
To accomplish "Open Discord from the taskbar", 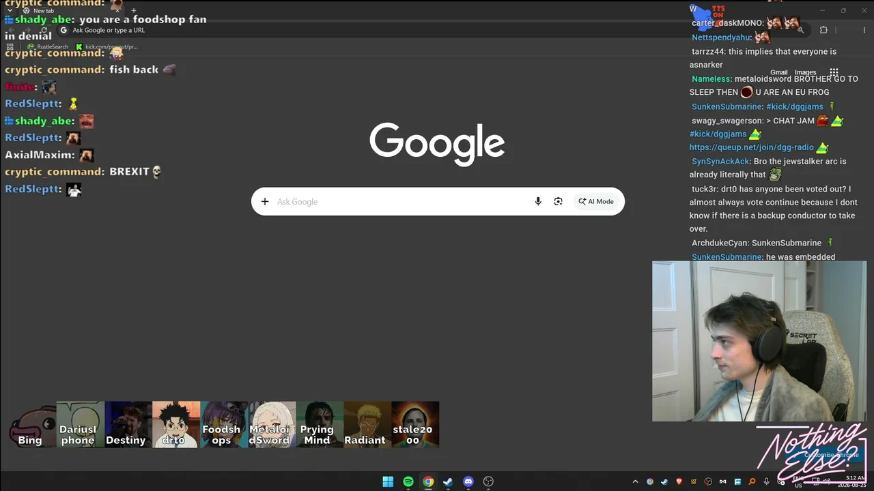I will click(468, 481).
